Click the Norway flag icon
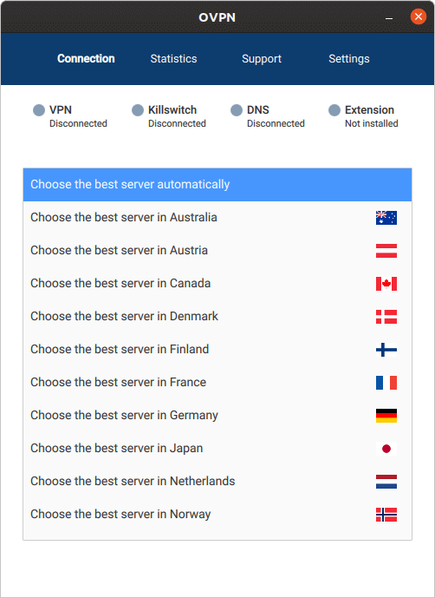The height and width of the screenshot is (598, 435). 386,515
